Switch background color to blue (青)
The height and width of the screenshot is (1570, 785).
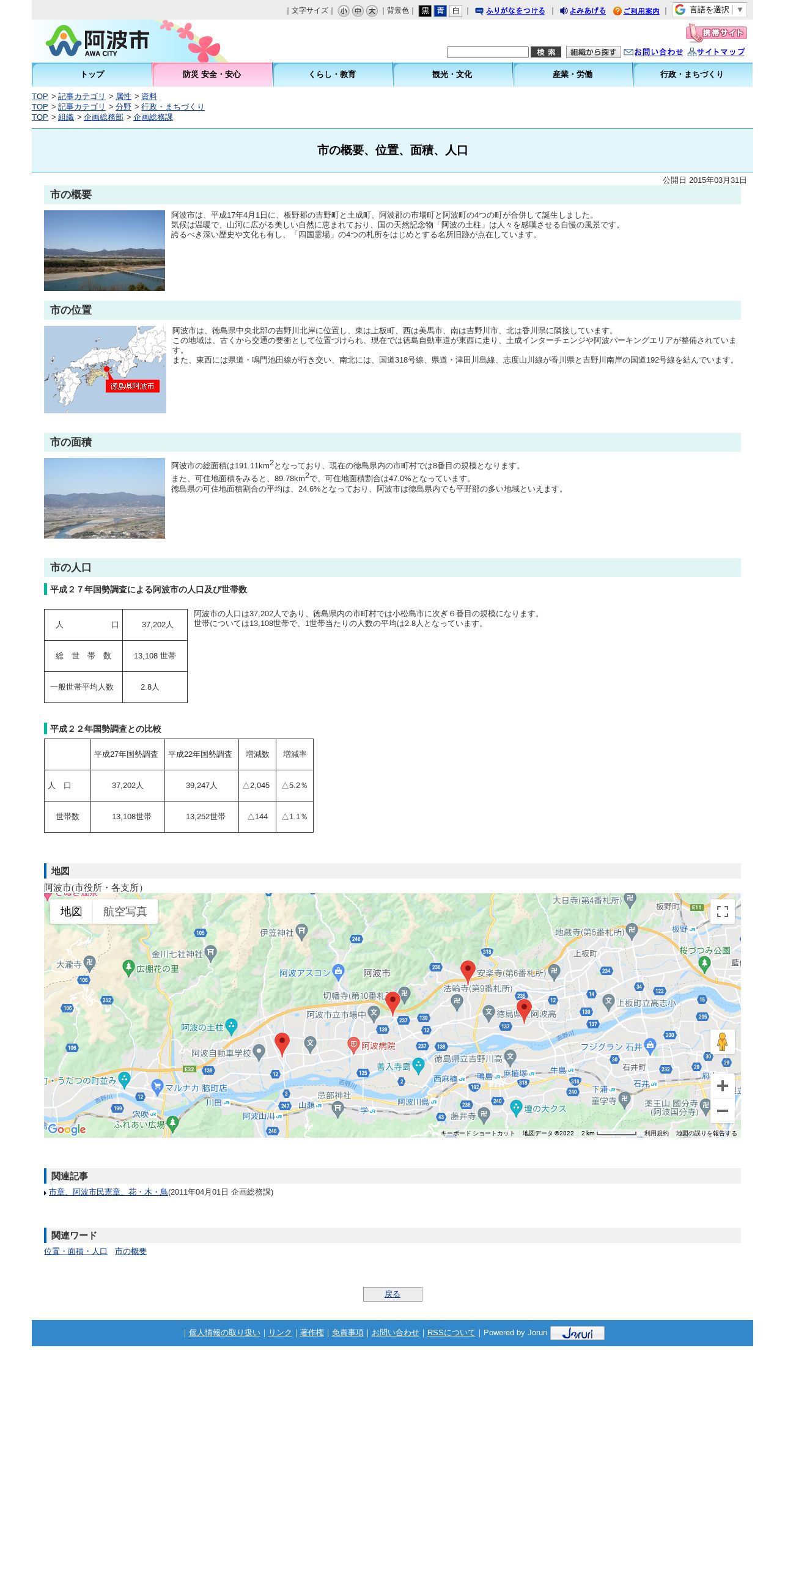point(440,11)
